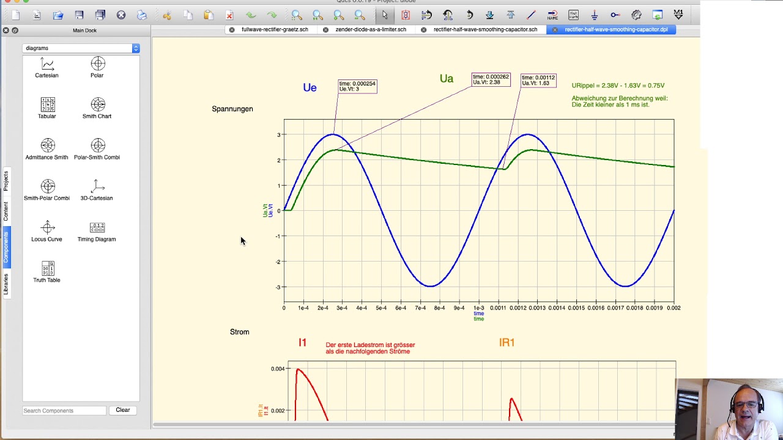Pick the Polar diagram
Image resolution: width=783 pixels, height=440 pixels.
[x=97, y=68]
